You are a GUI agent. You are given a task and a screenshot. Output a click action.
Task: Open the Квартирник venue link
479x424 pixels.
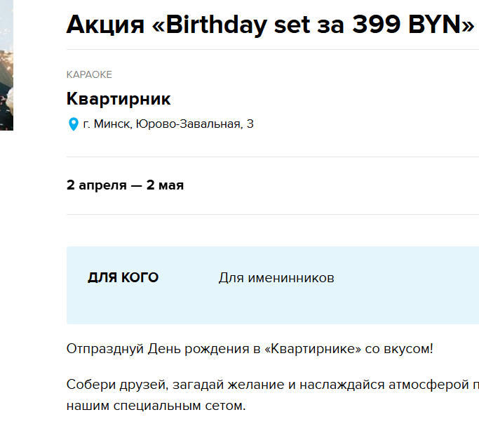pyautogui.click(x=119, y=99)
